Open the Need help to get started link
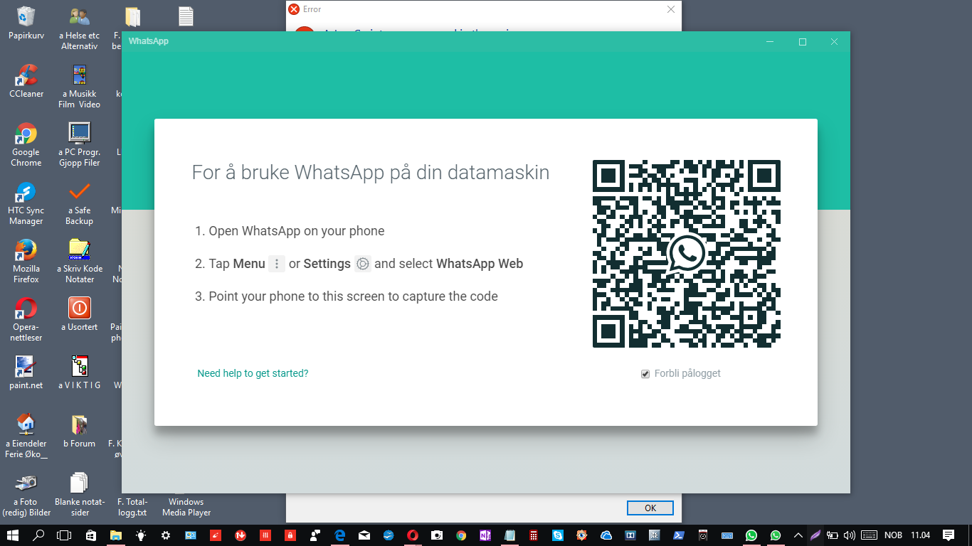The image size is (972, 546). tap(253, 373)
